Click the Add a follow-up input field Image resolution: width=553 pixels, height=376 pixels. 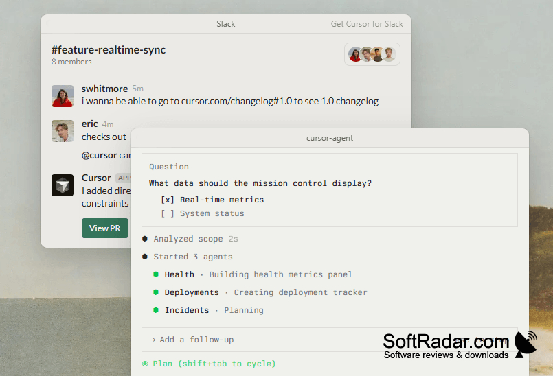coord(330,340)
